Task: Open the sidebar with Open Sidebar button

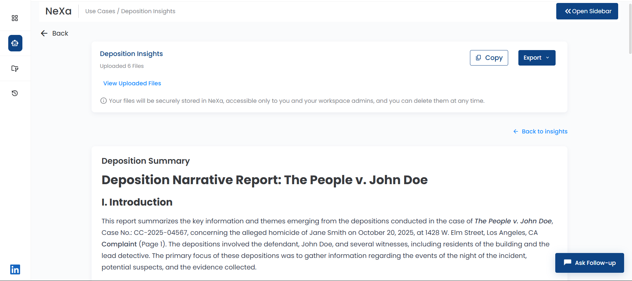Action: point(587,11)
